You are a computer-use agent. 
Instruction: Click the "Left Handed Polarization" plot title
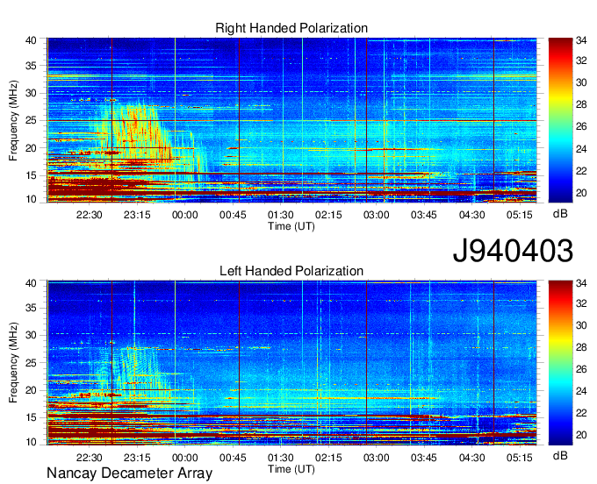291,271
